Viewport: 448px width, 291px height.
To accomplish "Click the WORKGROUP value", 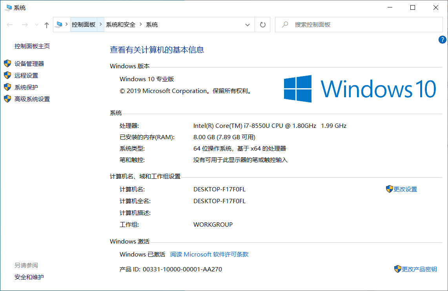I will (213, 224).
